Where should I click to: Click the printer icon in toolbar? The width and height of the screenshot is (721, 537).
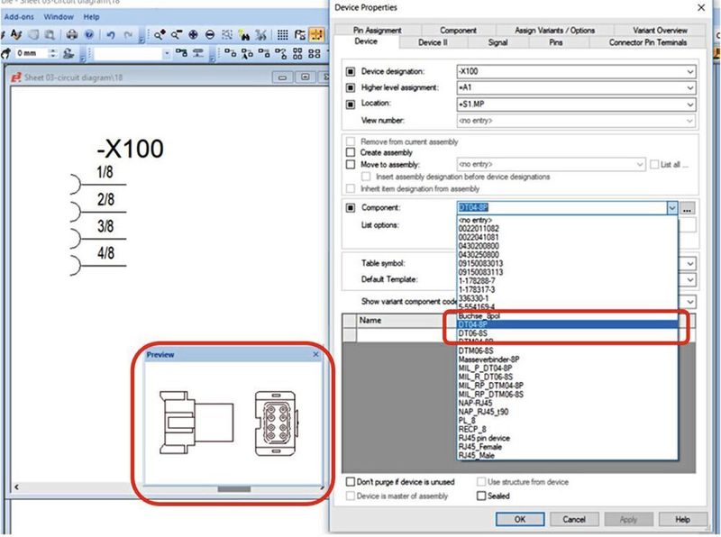click(72, 34)
